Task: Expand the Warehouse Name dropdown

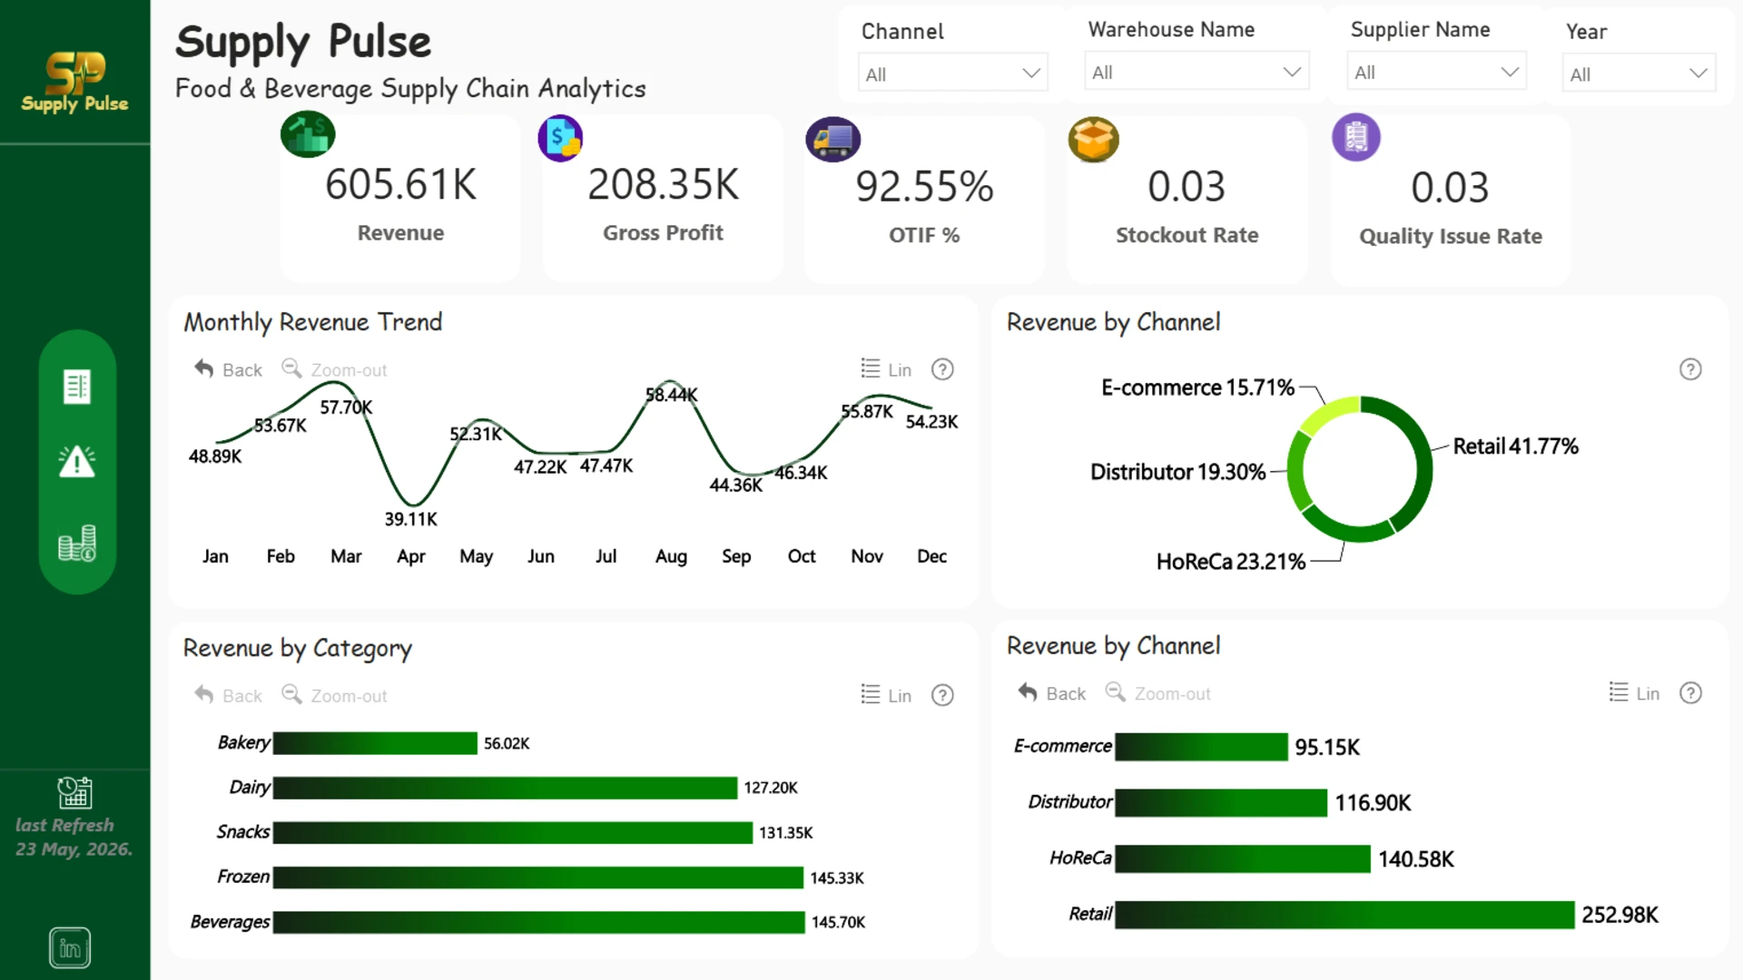Action: click(x=1196, y=72)
